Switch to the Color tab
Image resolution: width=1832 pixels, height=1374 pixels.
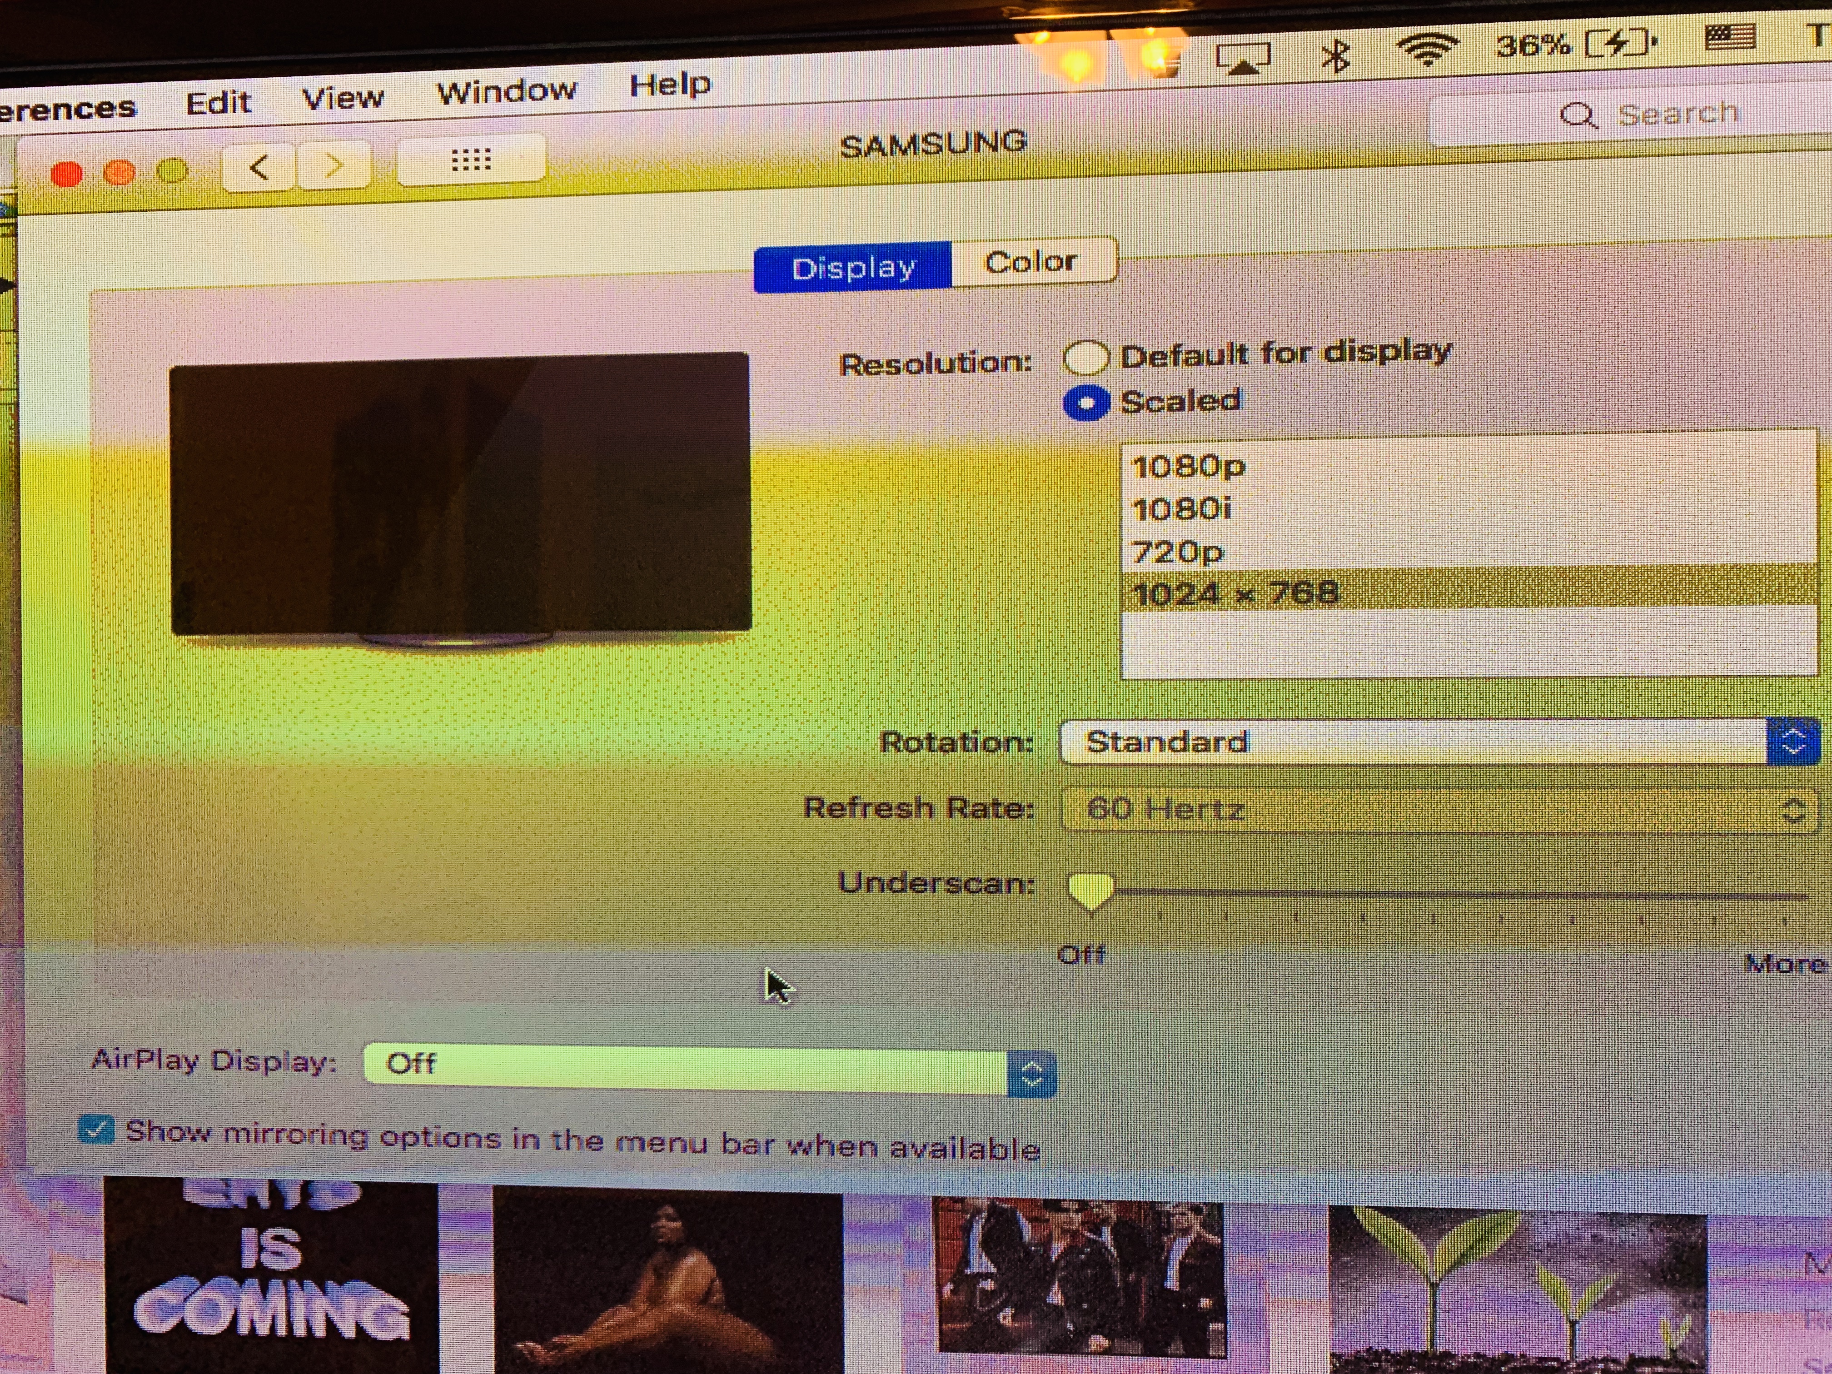pyautogui.click(x=1031, y=262)
